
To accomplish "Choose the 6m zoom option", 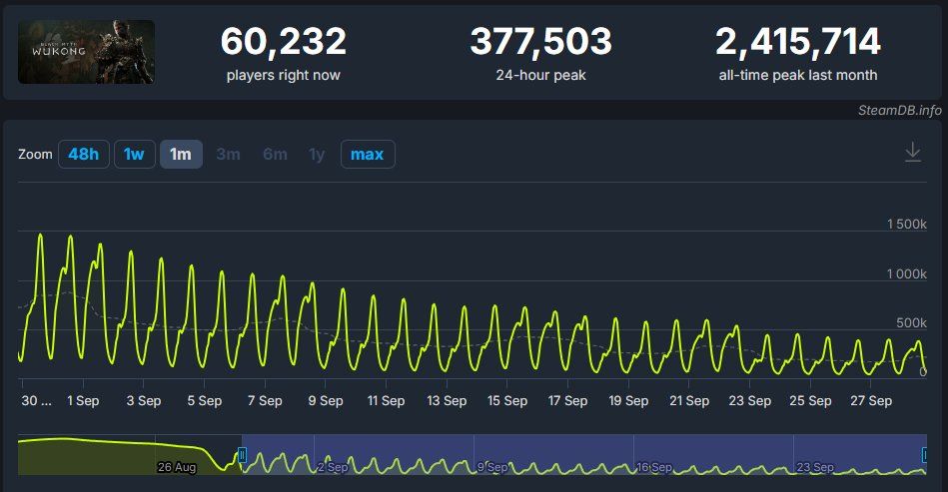I will [x=275, y=154].
